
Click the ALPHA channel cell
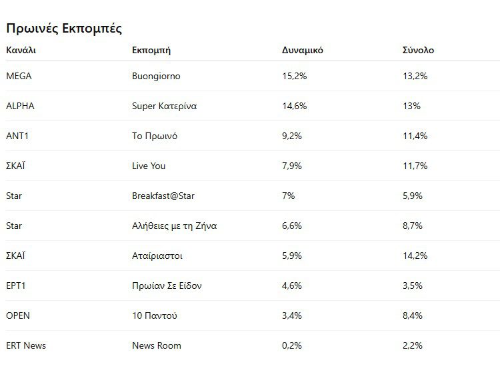pos(20,106)
